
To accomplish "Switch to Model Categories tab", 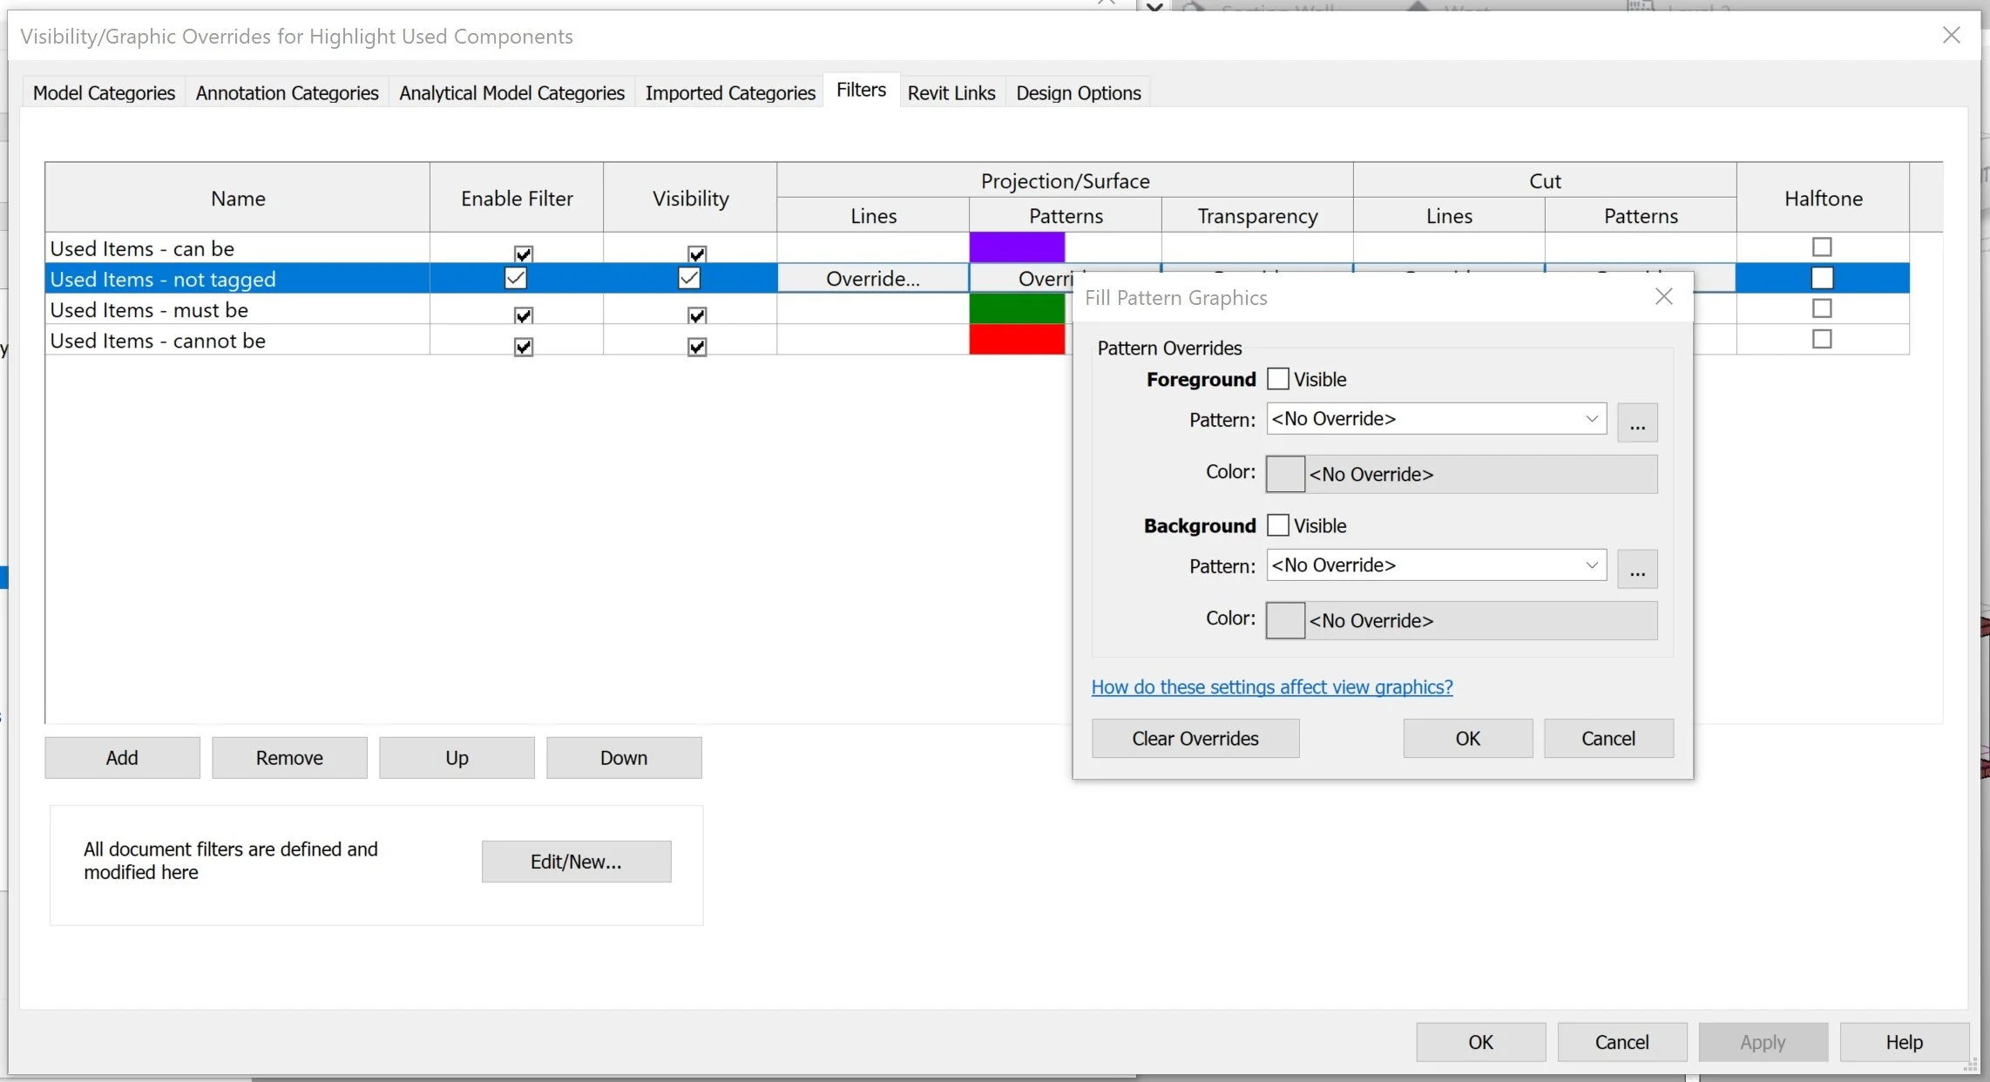I will pos(104,93).
